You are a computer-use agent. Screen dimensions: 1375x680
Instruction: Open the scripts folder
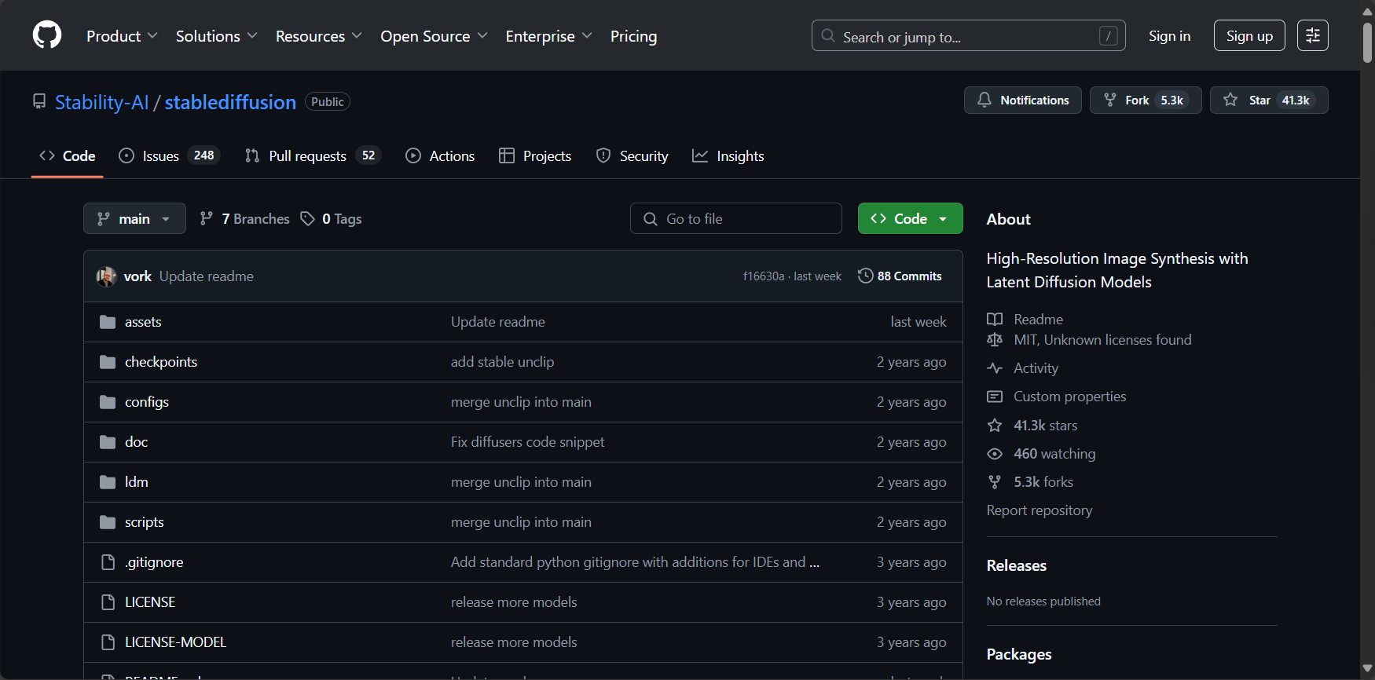(x=145, y=522)
